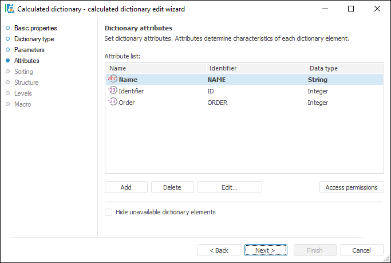Go to Basic properties wizard step
This screenshot has width=391, height=263.
coord(35,28)
